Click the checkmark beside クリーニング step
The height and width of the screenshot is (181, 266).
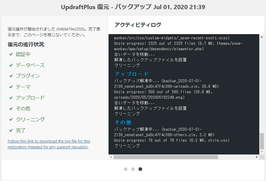11,119
